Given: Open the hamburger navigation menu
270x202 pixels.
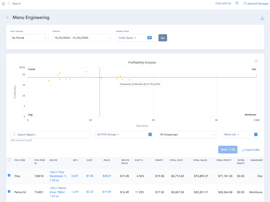Looking at the screenshot, I should [3, 4].
